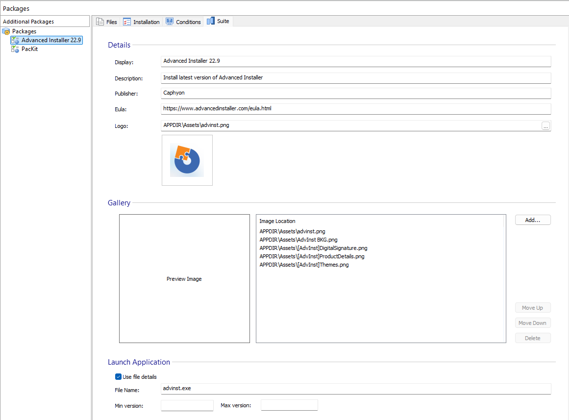
Task: Click the Files tab page icon
Action: pos(100,22)
